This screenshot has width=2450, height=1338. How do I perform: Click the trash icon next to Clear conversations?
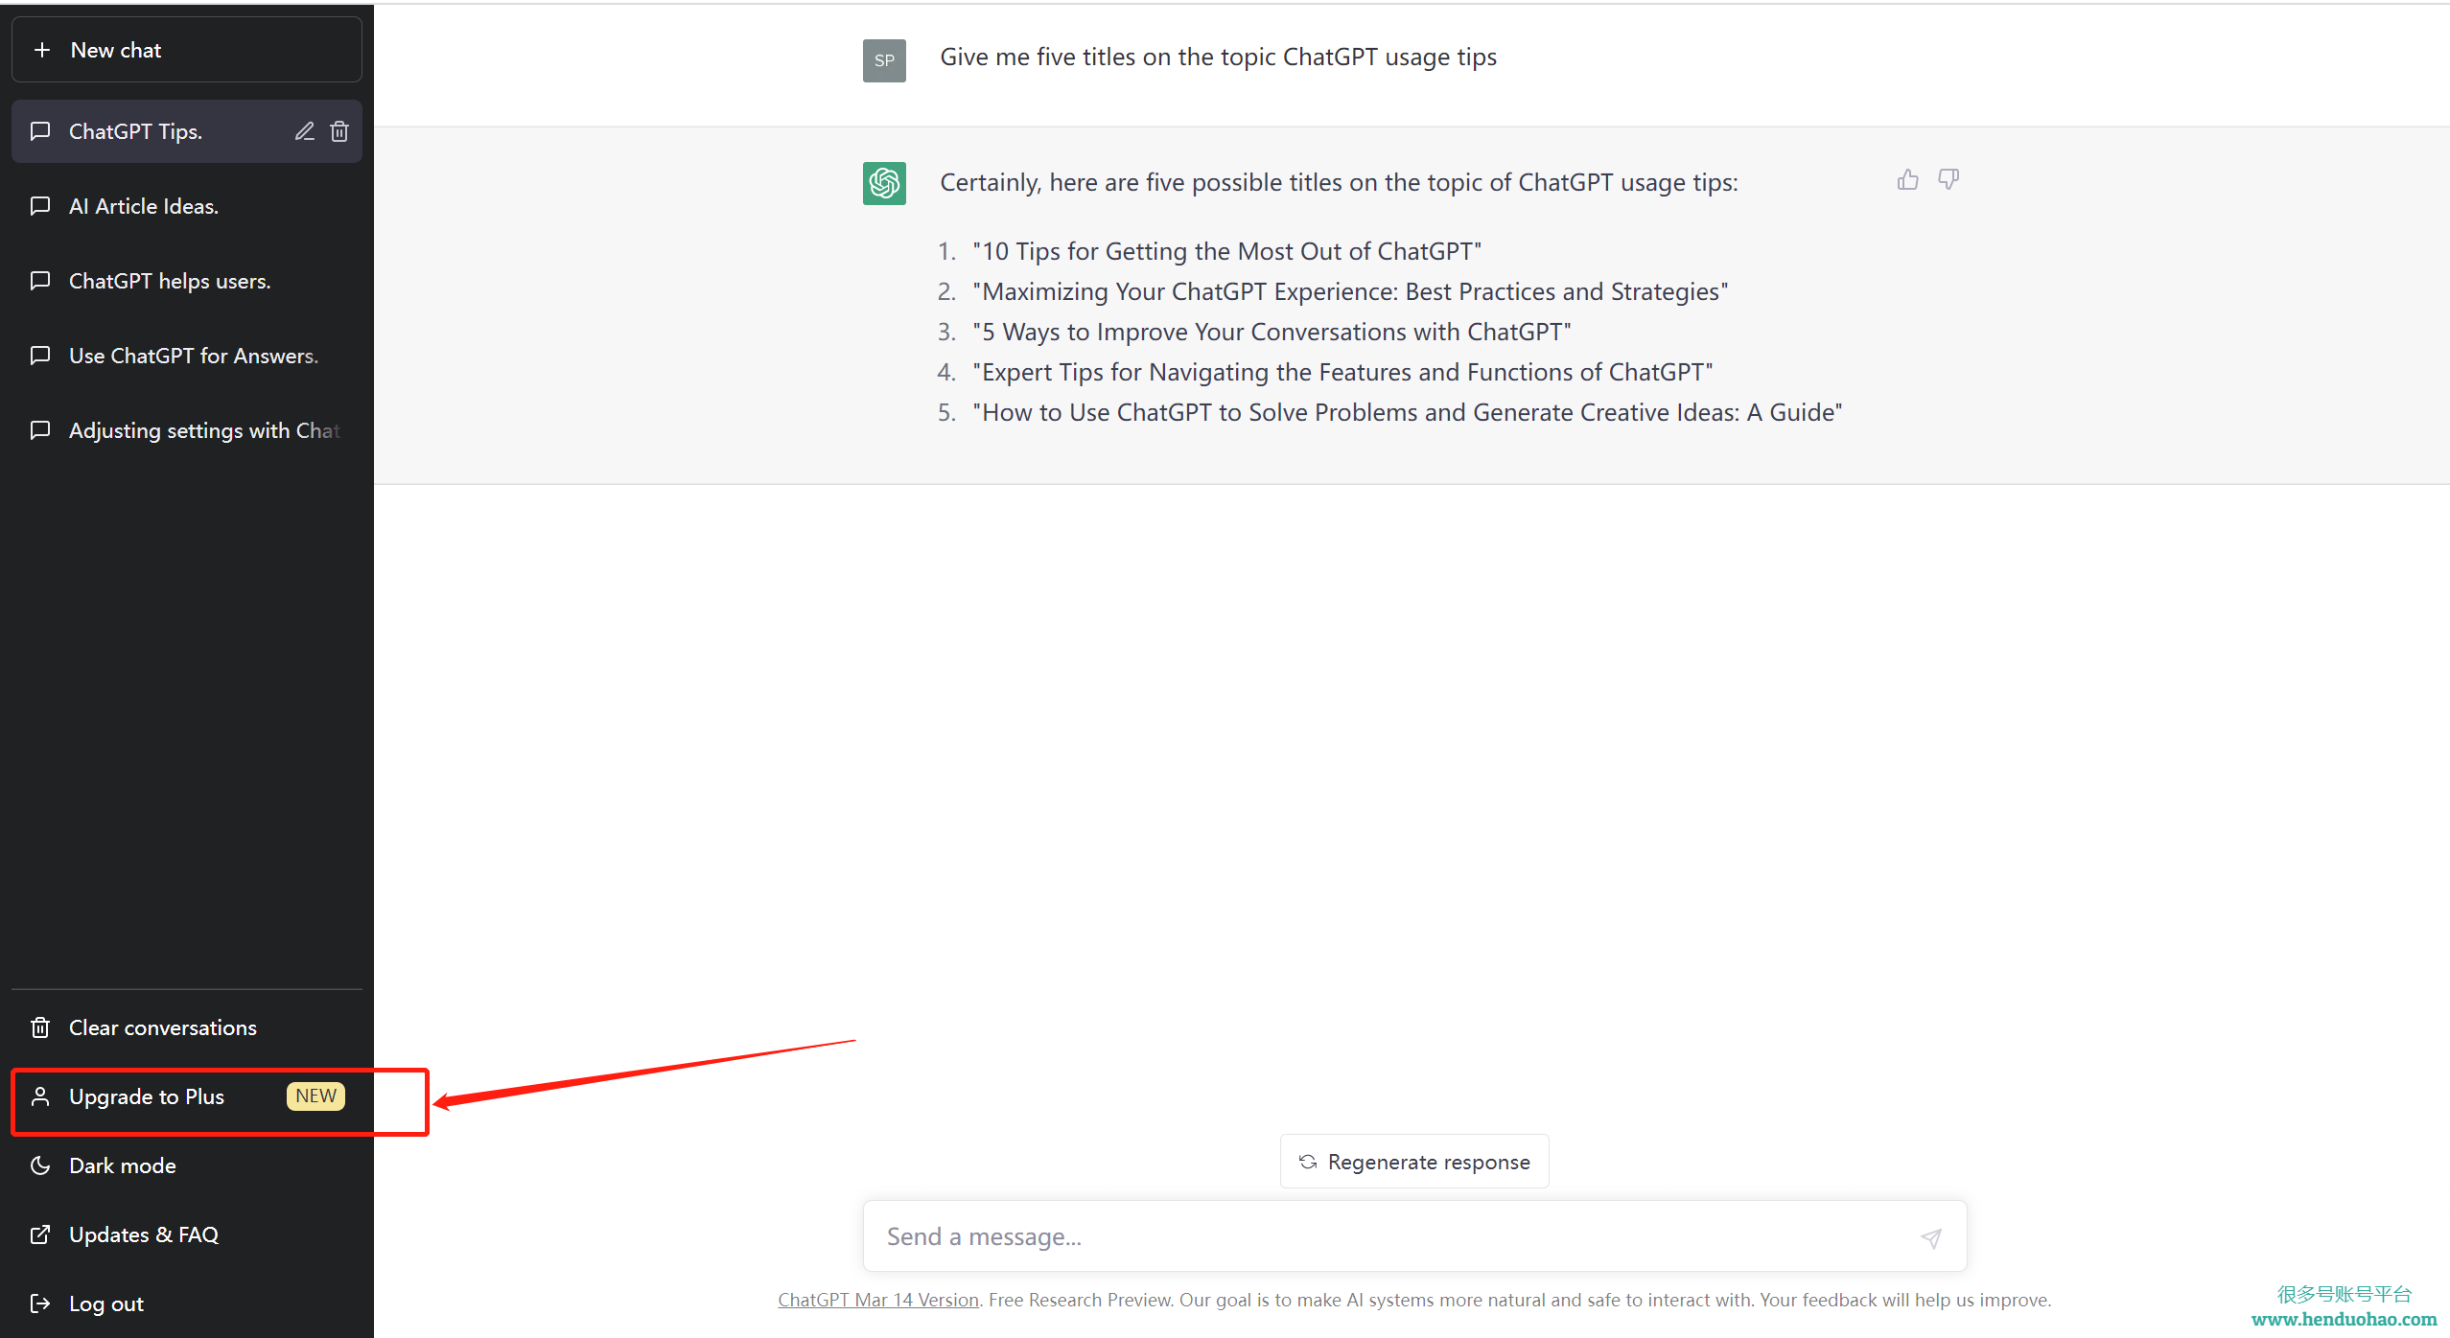point(40,1027)
